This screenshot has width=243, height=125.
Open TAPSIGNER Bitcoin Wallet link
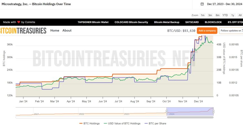click(93, 22)
